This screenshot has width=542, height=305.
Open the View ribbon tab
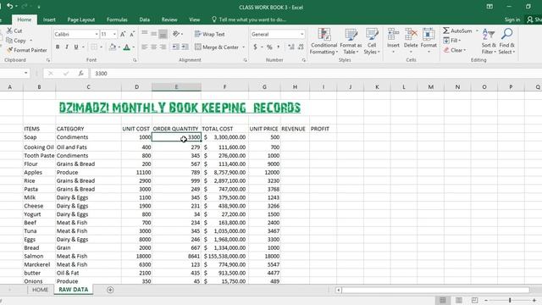coord(194,19)
